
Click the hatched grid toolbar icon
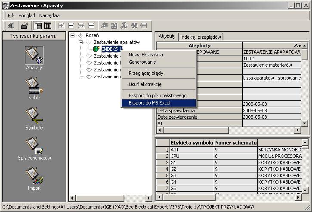pos(114,26)
